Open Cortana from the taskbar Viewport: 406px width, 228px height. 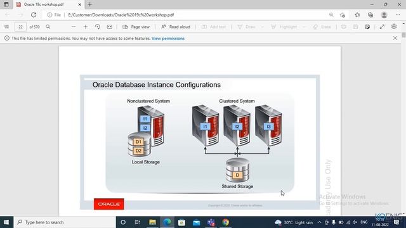tap(123, 222)
